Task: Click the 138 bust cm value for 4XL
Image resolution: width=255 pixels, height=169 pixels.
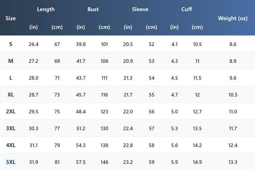Action: [104, 145]
